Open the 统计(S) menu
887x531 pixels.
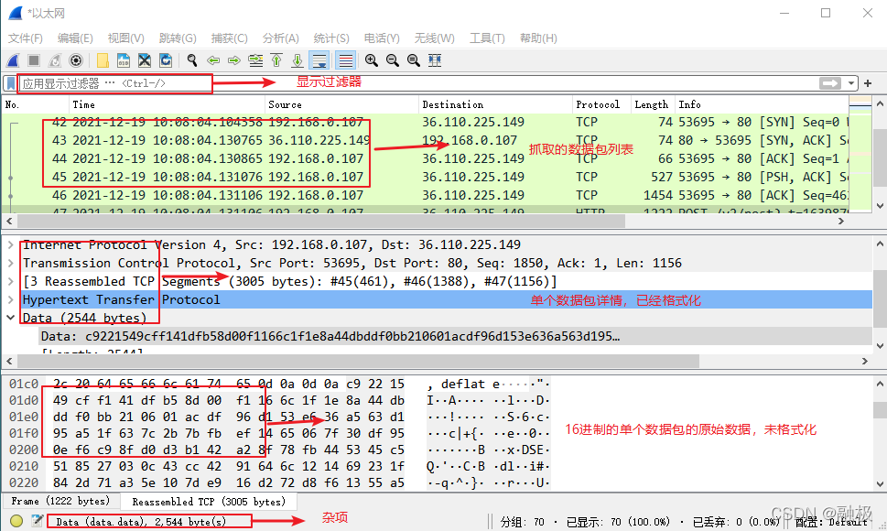coord(331,38)
